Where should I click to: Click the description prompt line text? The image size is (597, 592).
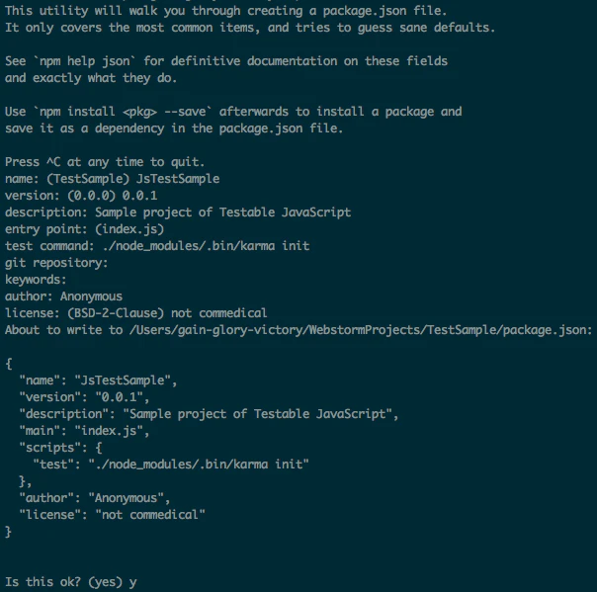[x=178, y=212]
